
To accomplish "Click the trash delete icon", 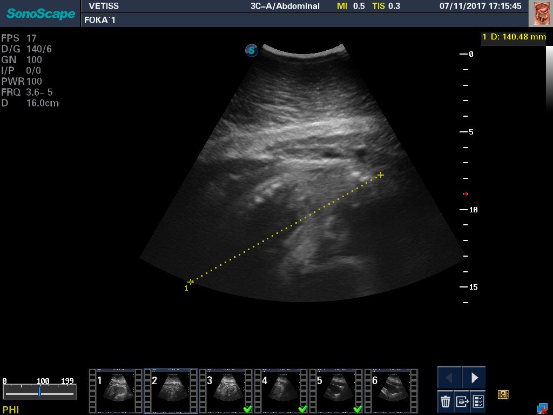I will (x=446, y=401).
